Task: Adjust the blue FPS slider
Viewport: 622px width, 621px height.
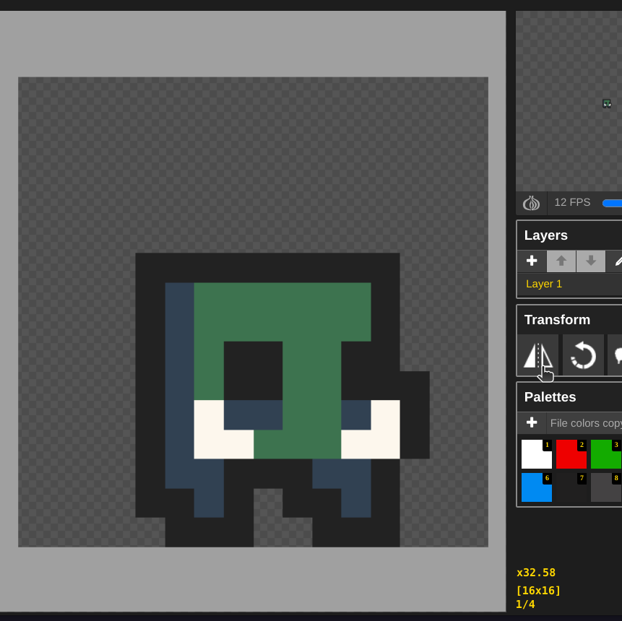Action: (613, 203)
